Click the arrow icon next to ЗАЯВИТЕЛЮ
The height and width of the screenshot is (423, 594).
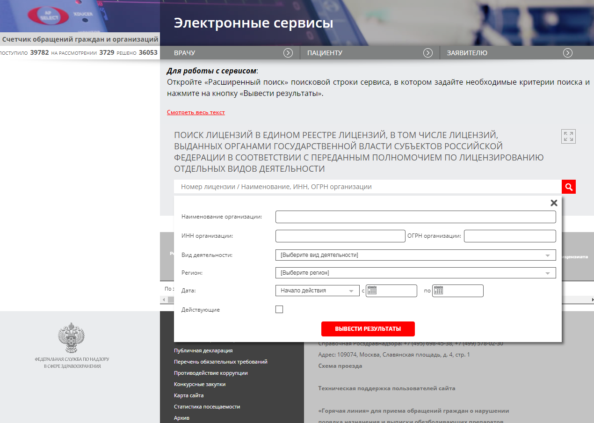click(x=568, y=53)
